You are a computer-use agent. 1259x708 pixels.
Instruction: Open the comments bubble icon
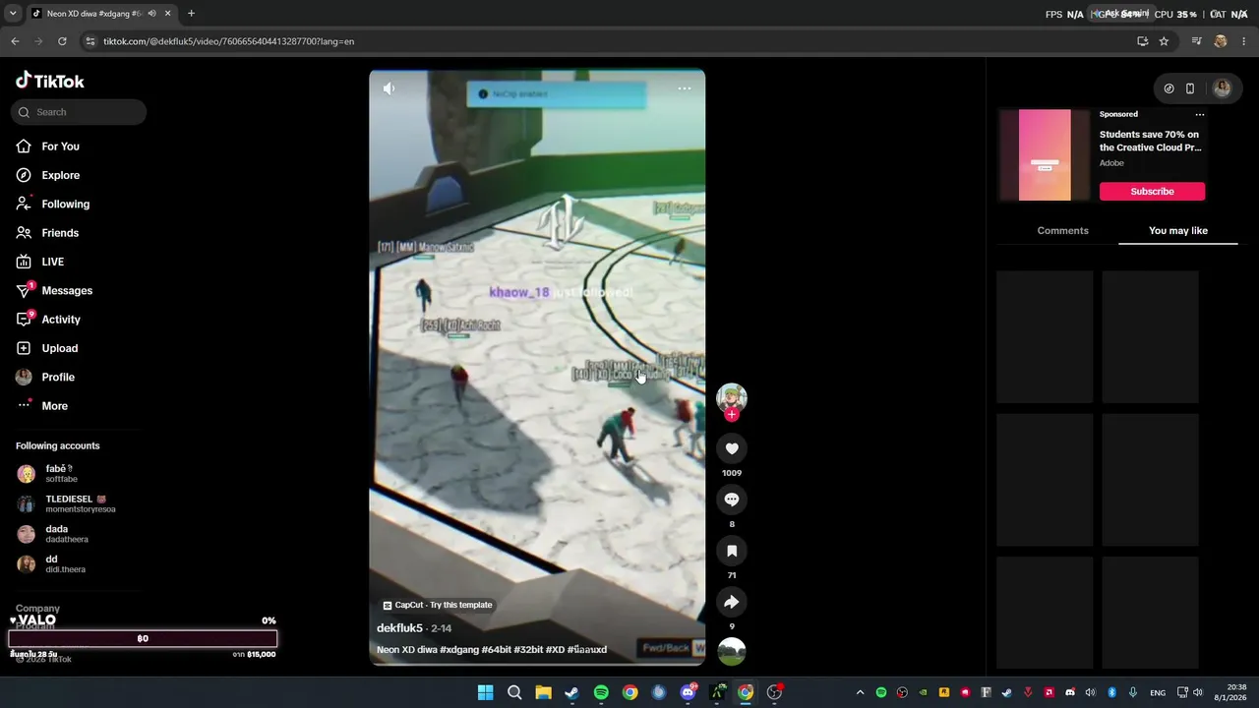click(732, 500)
